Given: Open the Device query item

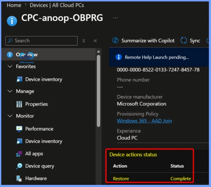Looking at the screenshot, I should 40,166.
